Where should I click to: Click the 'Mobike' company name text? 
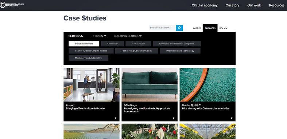coord(191,105)
